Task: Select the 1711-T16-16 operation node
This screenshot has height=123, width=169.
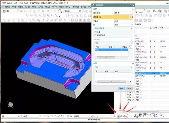Action: tap(137, 100)
